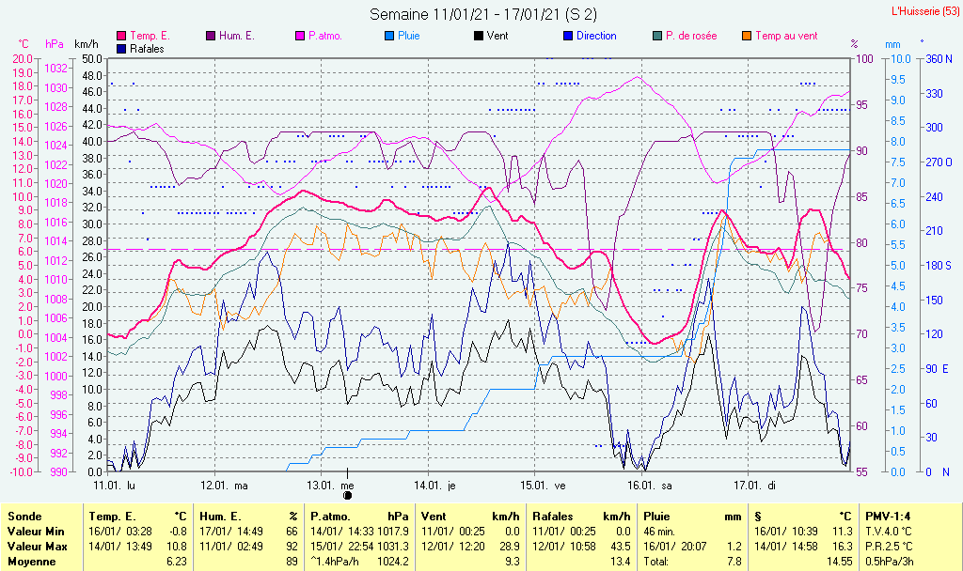Click the purple Hum. E. legend swatch
963x571 pixels.
[x=211, y=37]
